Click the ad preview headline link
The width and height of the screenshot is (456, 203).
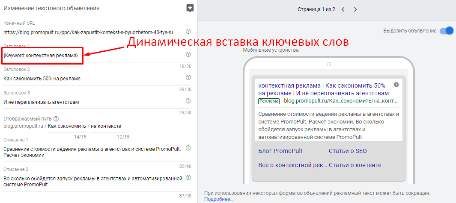pos(323,89)
